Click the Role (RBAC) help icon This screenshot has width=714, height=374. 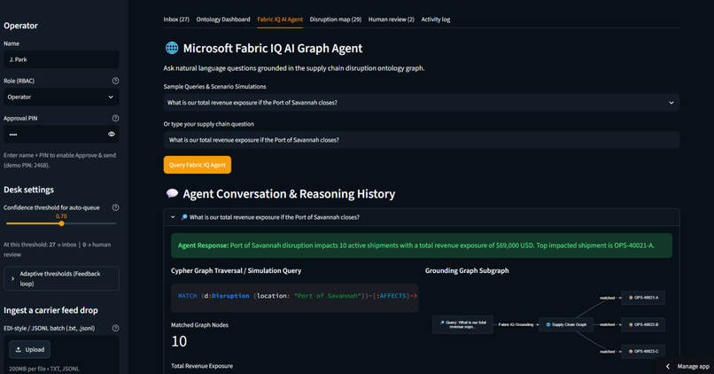tap(116, 81)
